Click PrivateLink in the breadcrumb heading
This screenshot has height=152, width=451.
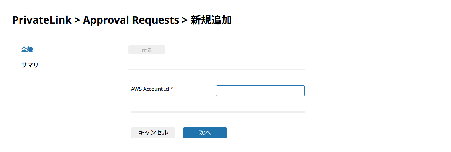click(42, 20)
